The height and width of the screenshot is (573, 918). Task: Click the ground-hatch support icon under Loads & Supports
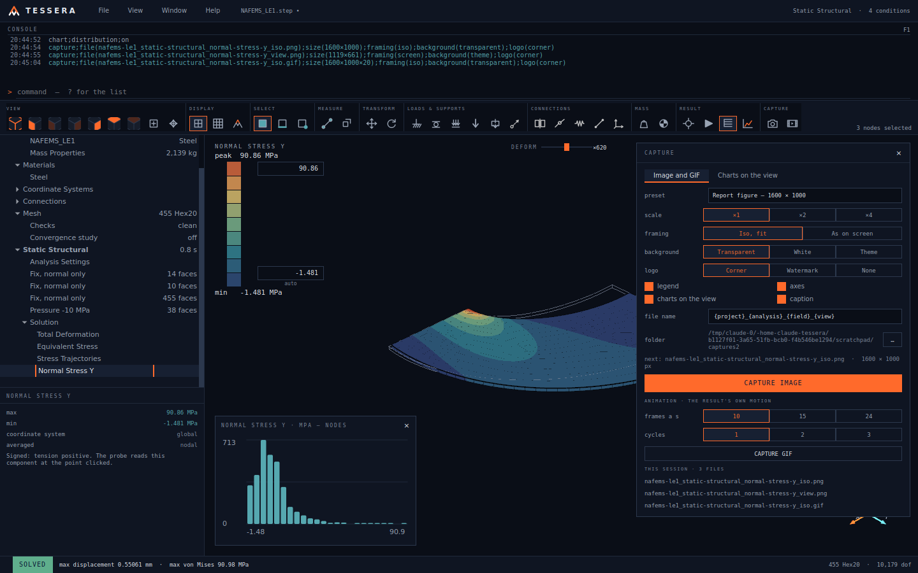(416, 124)
